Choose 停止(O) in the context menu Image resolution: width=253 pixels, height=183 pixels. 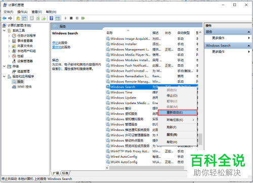[178, 96]
